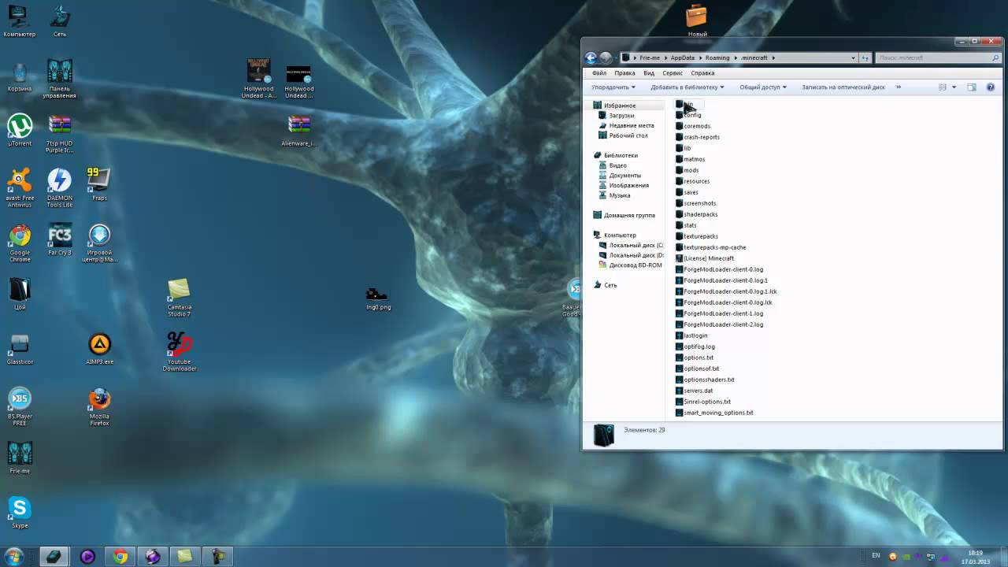Select DAEMON Tools Lite desktop icon
This screenshot has width=1008, height=567.
coord(59,187)
